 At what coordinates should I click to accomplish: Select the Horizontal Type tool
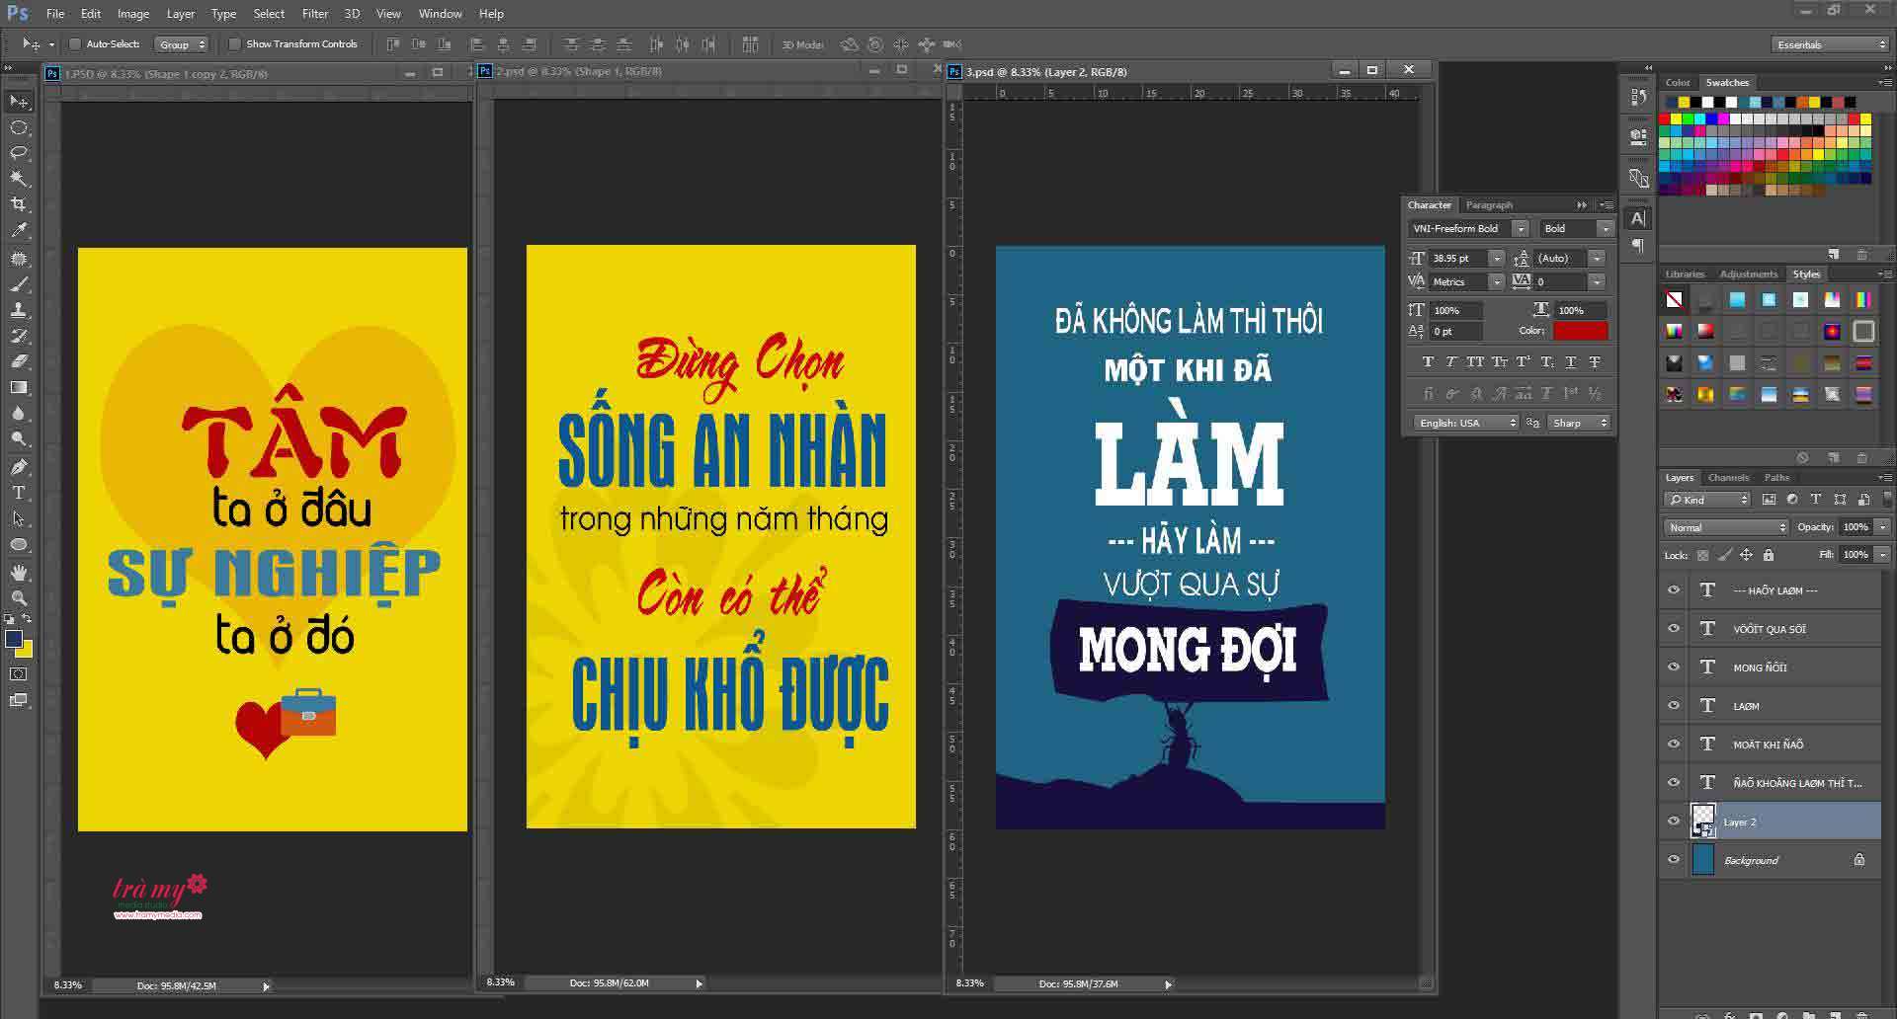[19, 493]
